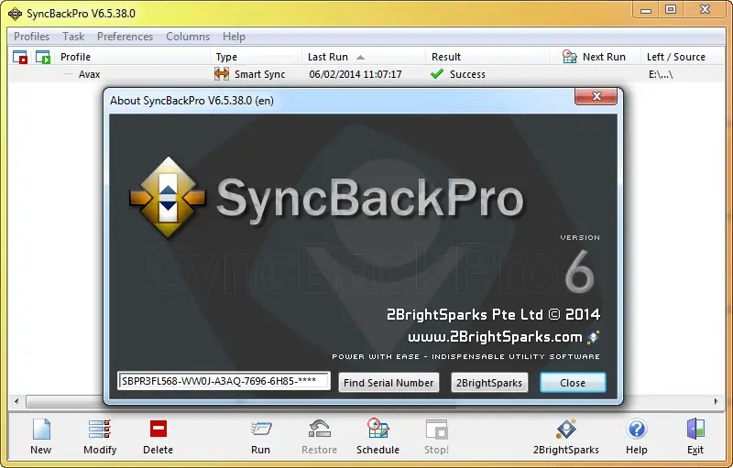
Task: Open the Schedule toolbar icon
Action: 377,429
